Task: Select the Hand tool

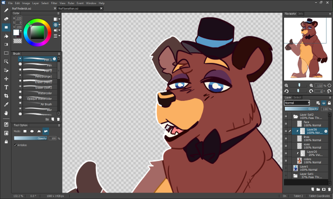Action: click(6, 113)
